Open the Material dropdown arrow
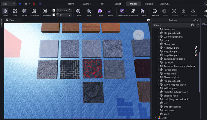The height and width of the screenshot is (120, 207). click(x=159, y=11)
